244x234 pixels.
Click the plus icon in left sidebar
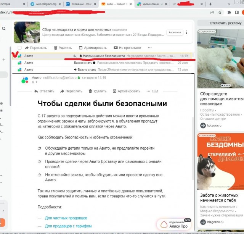pos(4,60)
